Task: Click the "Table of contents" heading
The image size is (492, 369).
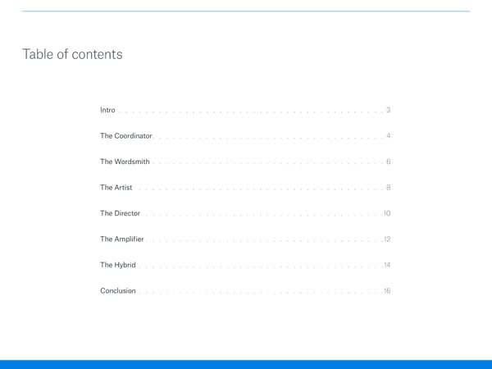Action: click(x=74, y=55)
